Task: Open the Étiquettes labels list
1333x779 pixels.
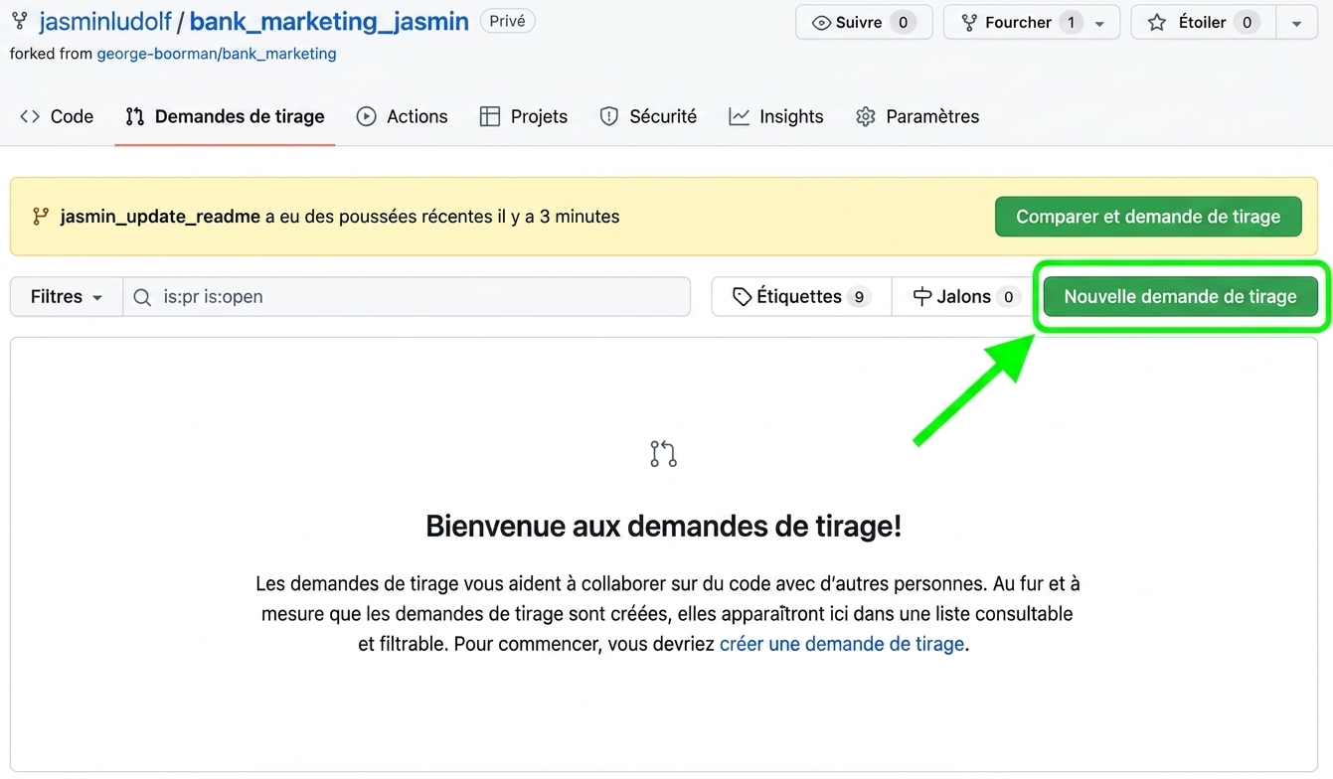Action: (801, 297)
